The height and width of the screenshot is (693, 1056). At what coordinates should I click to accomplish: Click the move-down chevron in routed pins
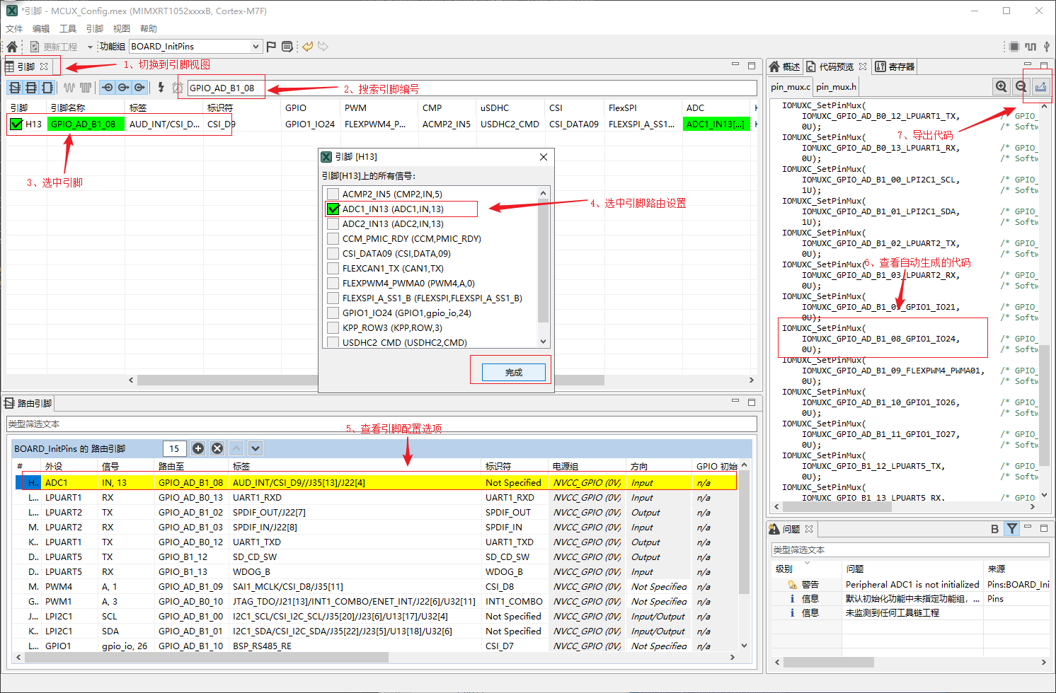(256, 448)
